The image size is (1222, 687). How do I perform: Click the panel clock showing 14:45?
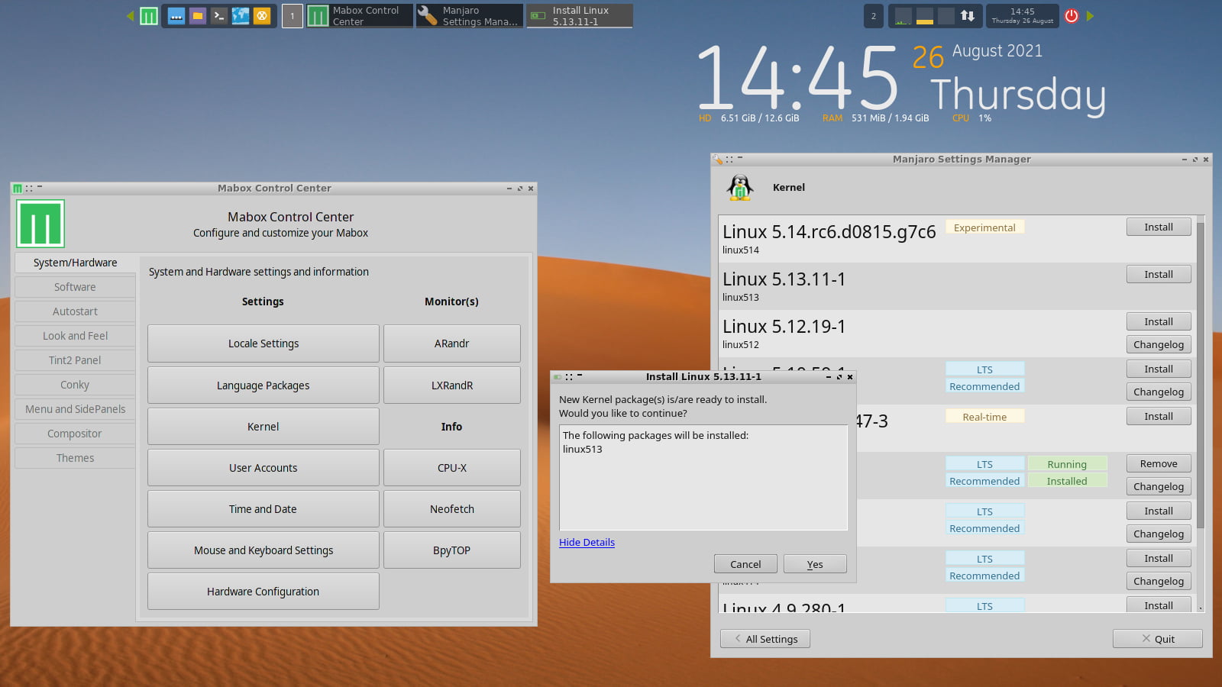pos(1022,16)
